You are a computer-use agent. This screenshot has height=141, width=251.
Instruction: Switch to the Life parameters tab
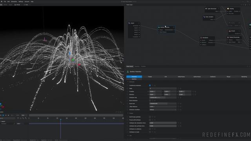166,77
